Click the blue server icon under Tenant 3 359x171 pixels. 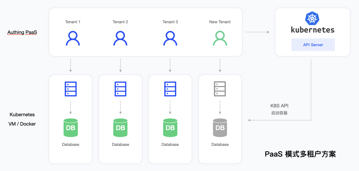click(170, 89)
